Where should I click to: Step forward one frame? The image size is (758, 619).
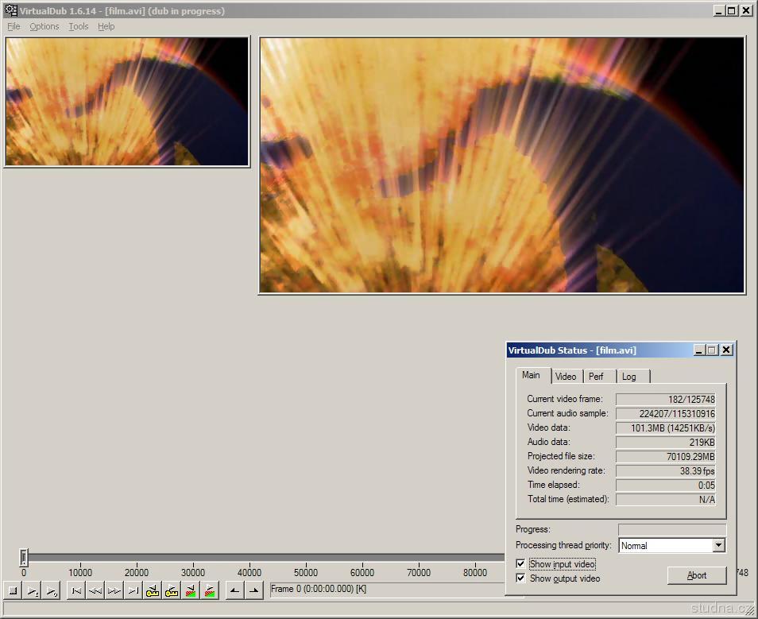click(114, 590)
